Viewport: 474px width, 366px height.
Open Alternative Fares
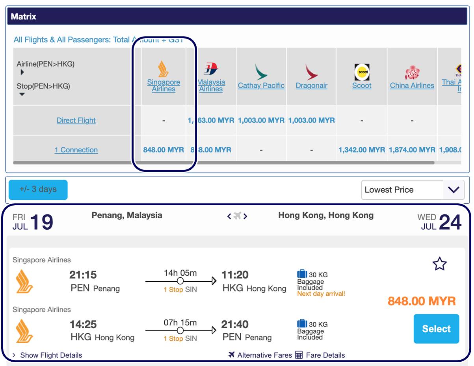click(265, 355)
